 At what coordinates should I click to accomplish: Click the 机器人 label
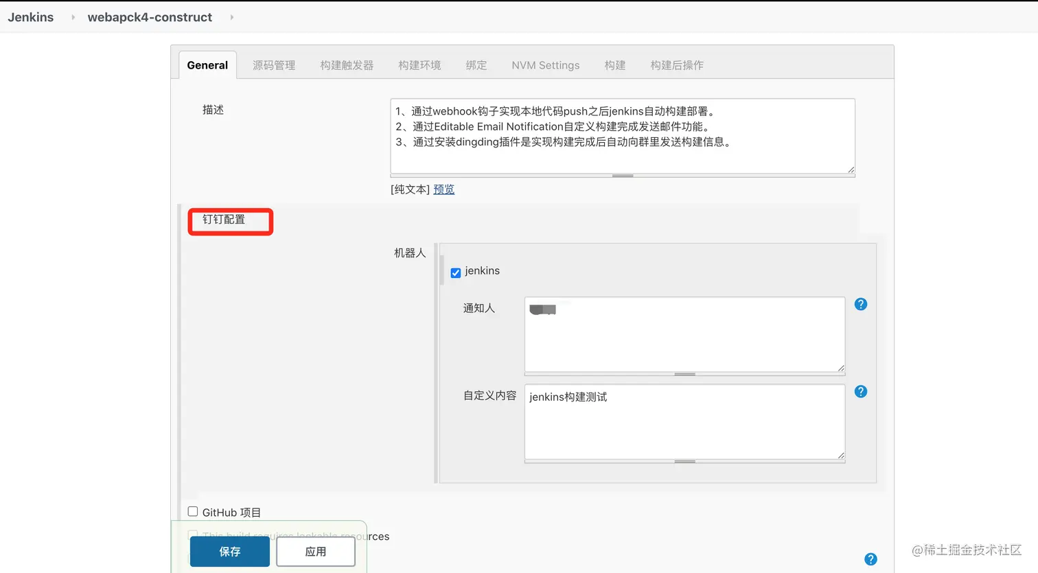pos(410,253)
